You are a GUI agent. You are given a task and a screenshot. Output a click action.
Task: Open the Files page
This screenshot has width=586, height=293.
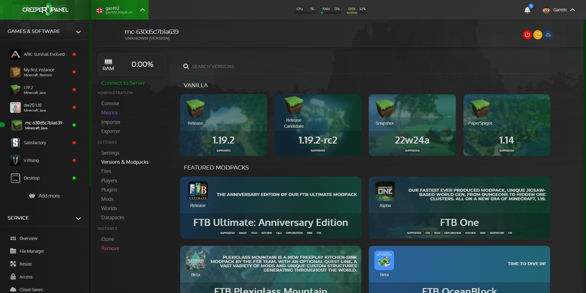[x=106, y=171]
